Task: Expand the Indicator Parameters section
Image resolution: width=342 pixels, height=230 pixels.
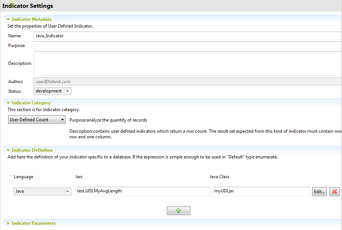Action: pyautogui.click(x=7, y=223)
